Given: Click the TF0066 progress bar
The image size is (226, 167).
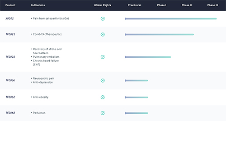Looking at the screenshot, I should (137, 80).
